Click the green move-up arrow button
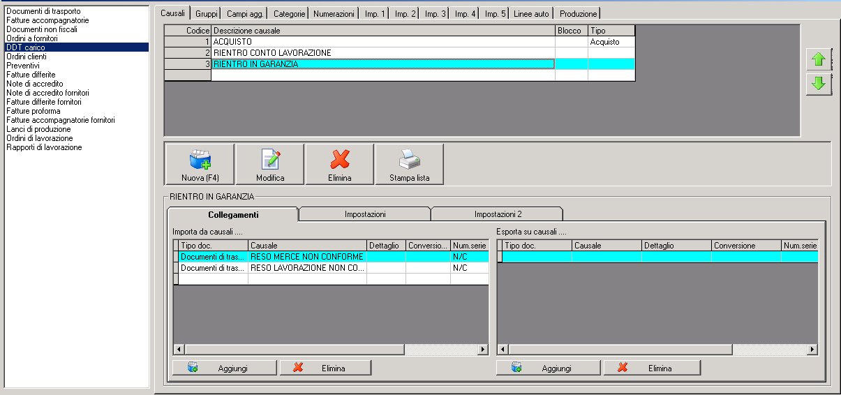The width and height of the screenshot is (841, 395). 819,60
